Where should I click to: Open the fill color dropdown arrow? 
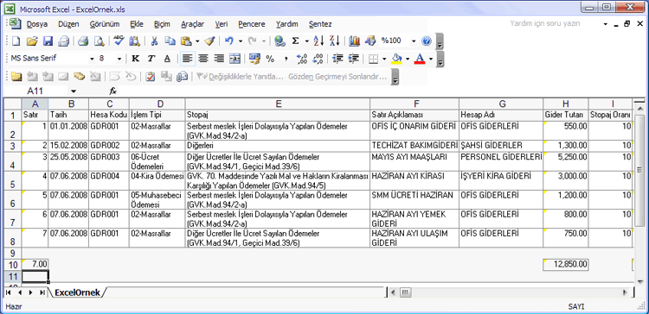click(x=408, y=59)
